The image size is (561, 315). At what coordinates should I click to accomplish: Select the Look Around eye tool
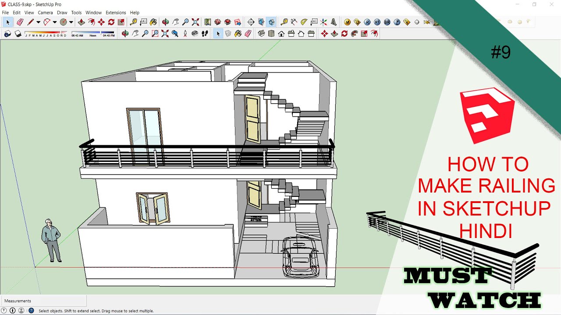point(195,34)
